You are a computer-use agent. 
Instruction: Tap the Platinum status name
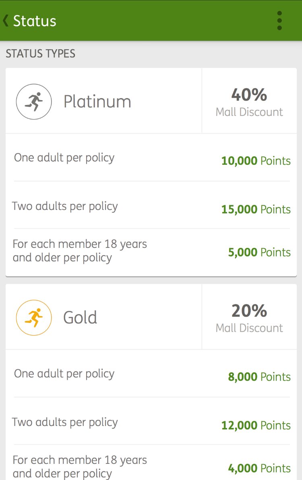[x=97, y=102]
